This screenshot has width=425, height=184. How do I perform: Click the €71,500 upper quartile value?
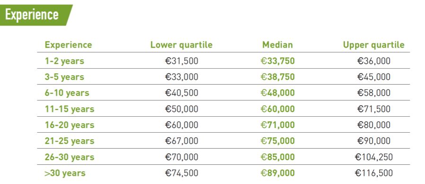point(373,109)
